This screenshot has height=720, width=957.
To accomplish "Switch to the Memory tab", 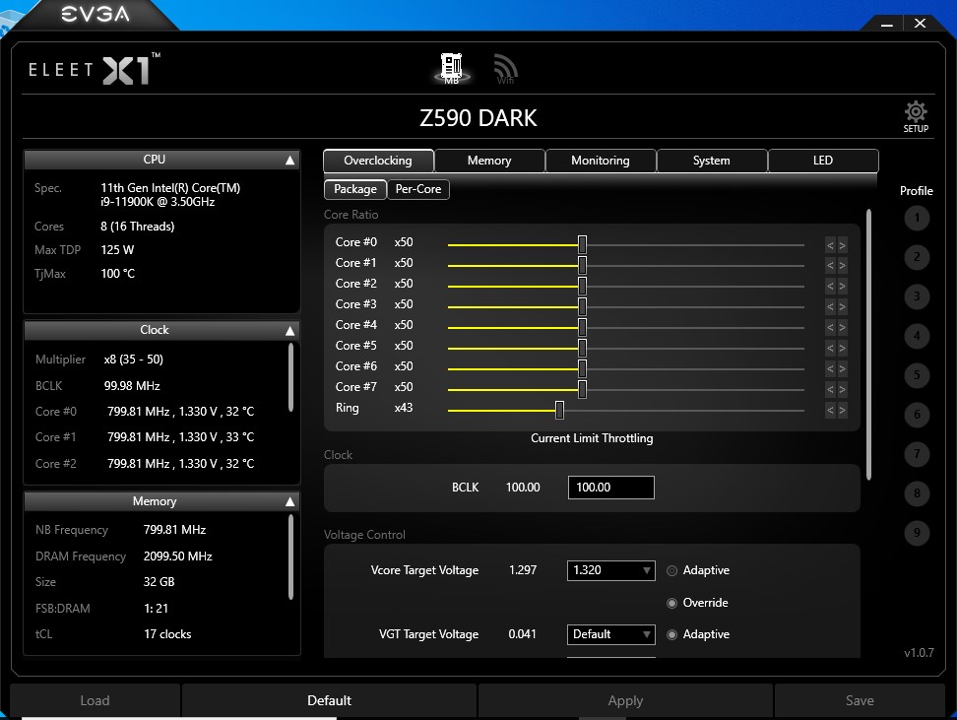I will [x=489, y=161].
